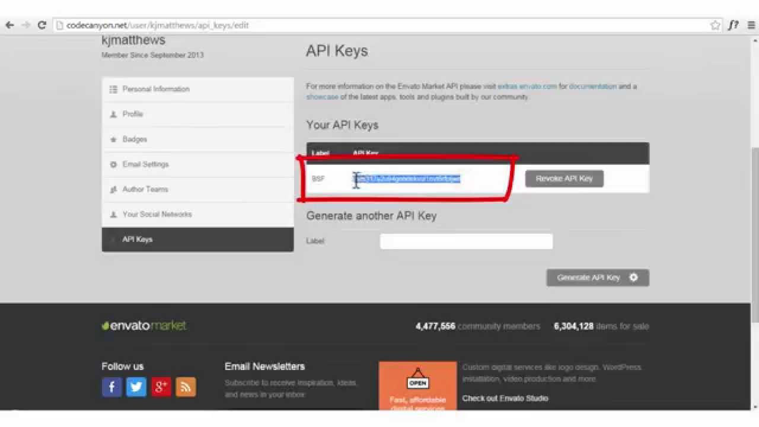
Task: Open the Facebook follow icon
Action: point(111,387)
